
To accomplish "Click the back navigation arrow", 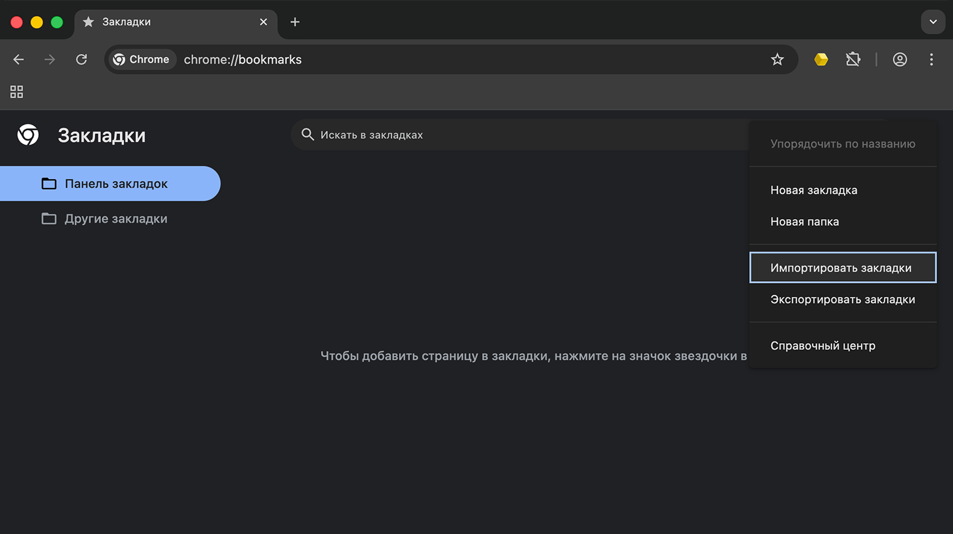I will (18, 59).
